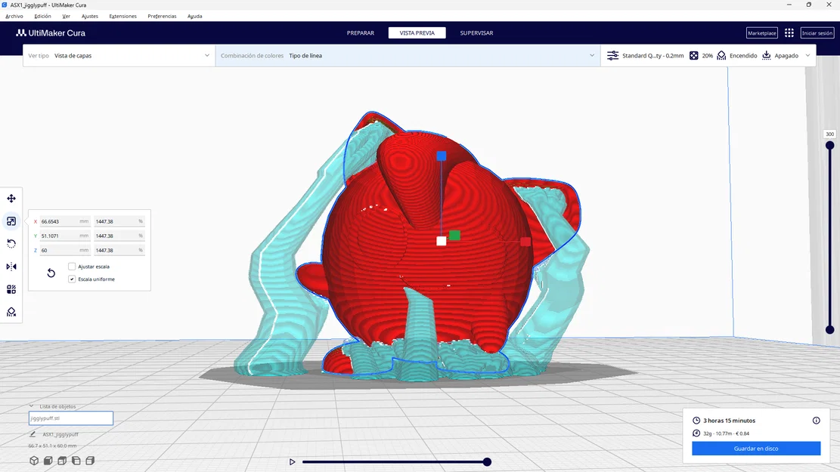The width and height of the screenshot is (840, 472).
Task: Click the pencil edit name icon
Action: point(33,434)
